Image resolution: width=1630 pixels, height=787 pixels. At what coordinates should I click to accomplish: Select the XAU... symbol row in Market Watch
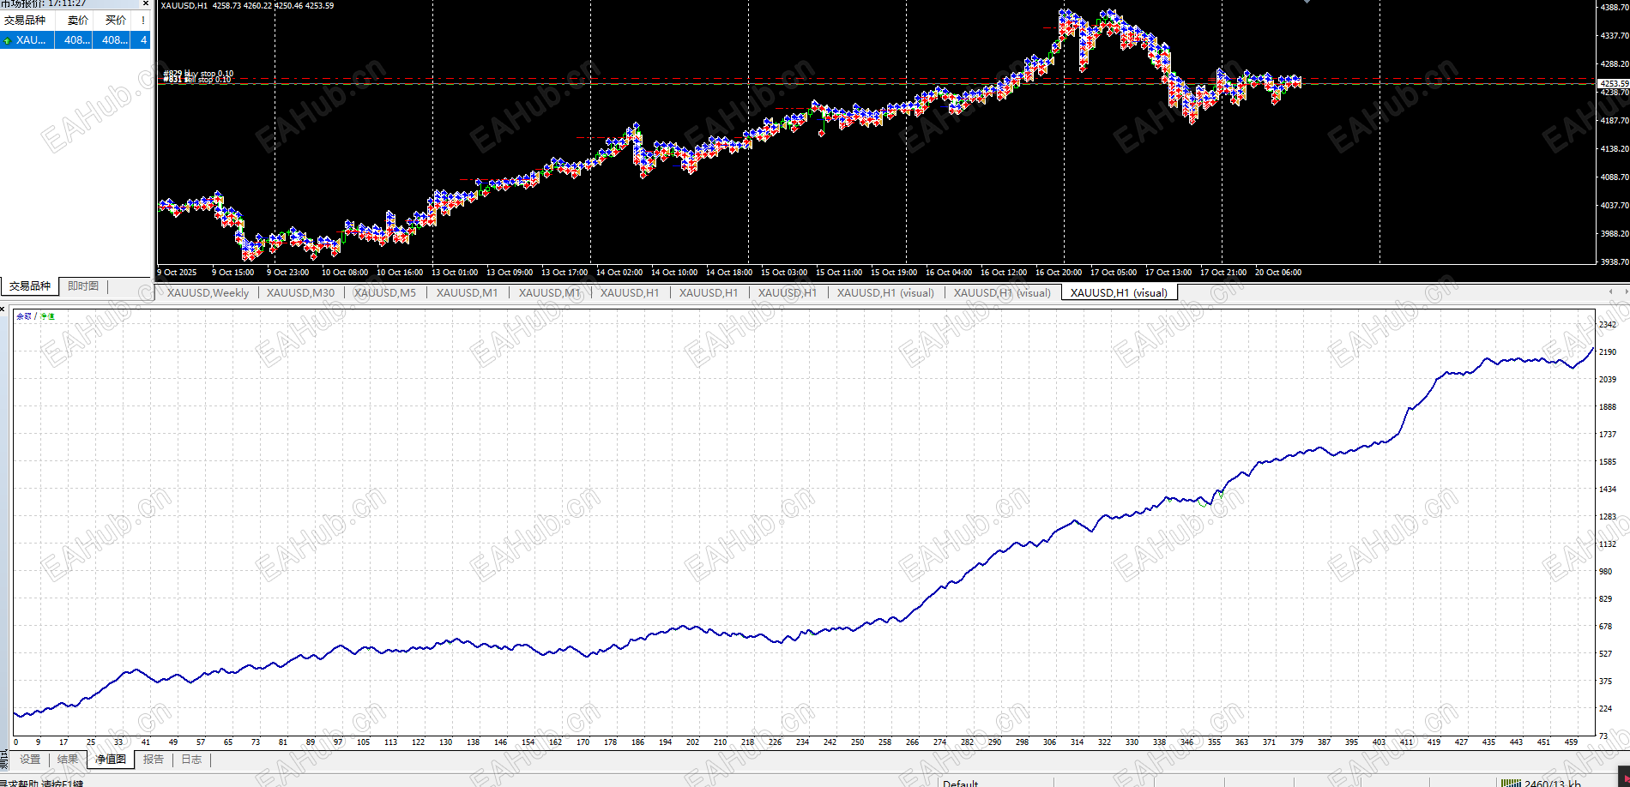pos(75,39)
